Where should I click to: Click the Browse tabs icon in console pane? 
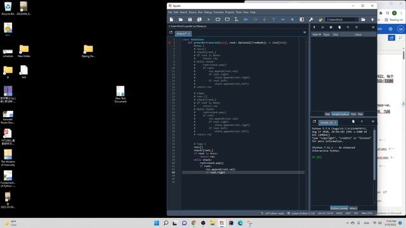pos(315,121)
